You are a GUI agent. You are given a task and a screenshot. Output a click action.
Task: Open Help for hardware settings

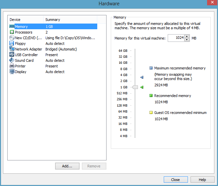click(x=202, y=180)
